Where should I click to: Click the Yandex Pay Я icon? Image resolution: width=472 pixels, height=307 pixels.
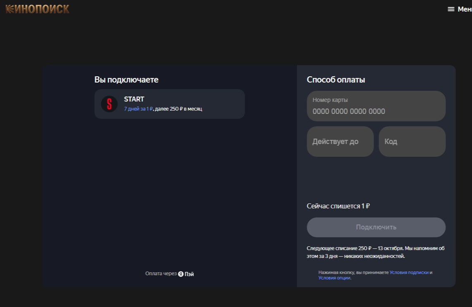click(181, 274)
